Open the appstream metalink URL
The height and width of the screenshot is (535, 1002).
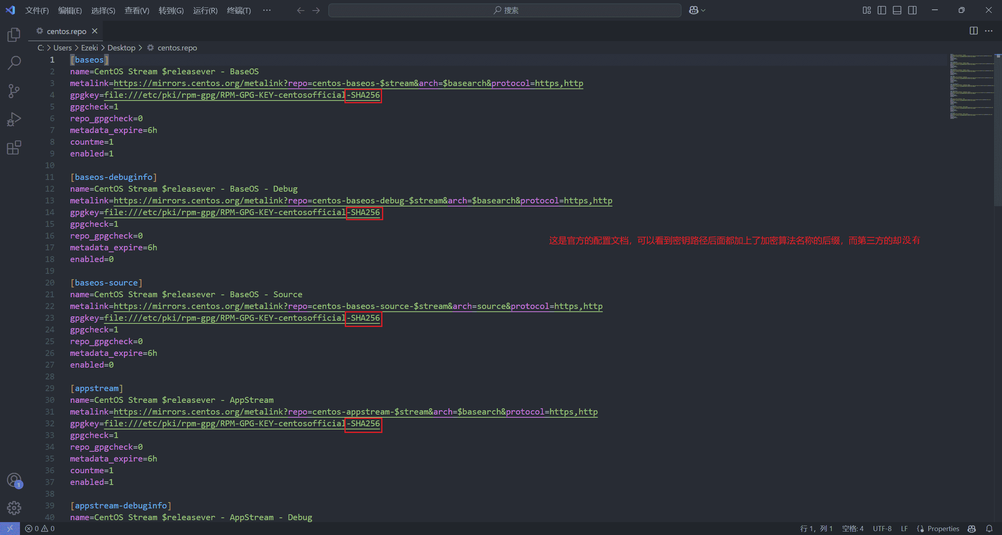tap(355, 412)
